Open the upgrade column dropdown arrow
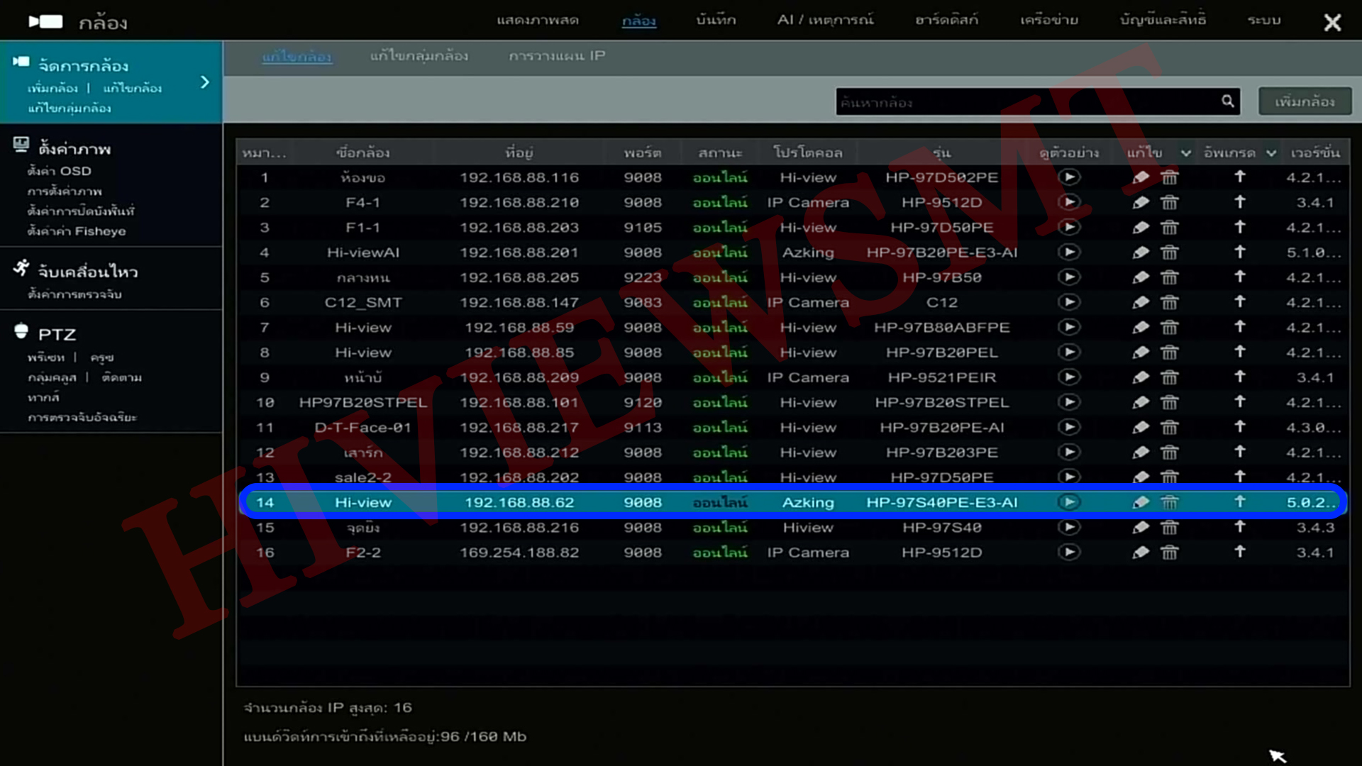 (1271, 153)
